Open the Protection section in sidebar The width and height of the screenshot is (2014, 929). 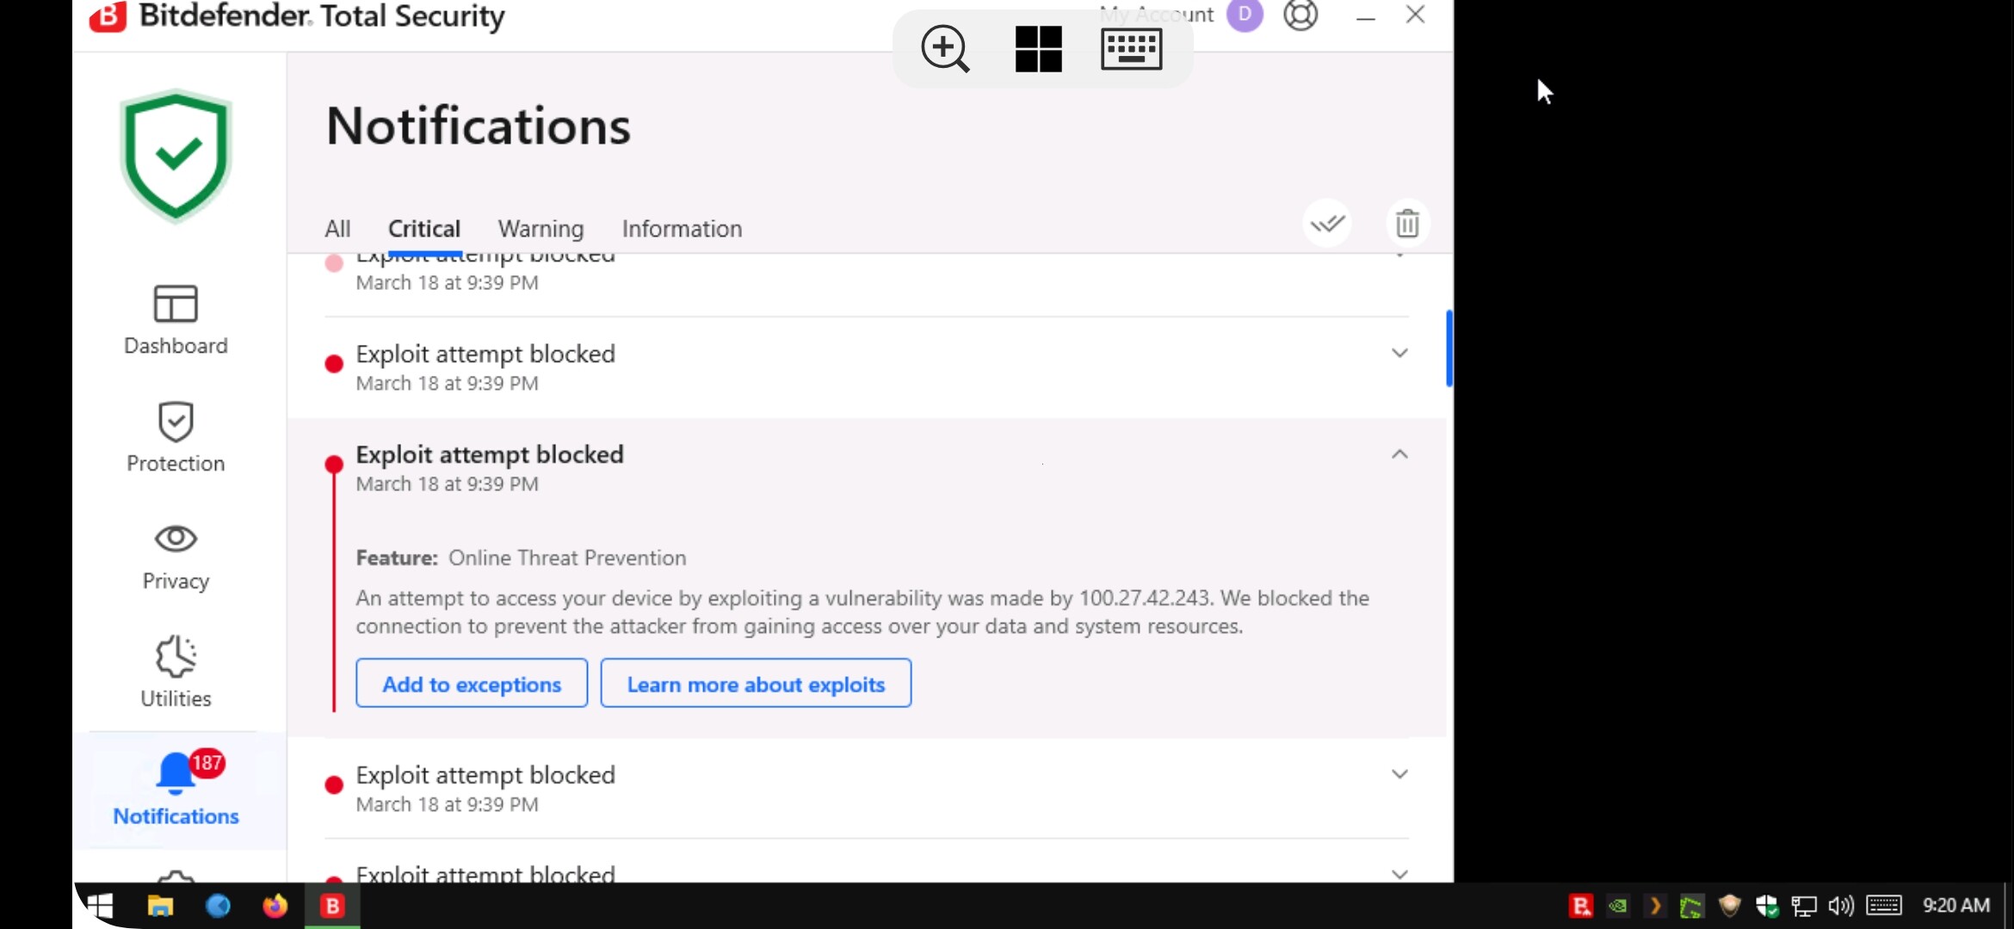176,438
